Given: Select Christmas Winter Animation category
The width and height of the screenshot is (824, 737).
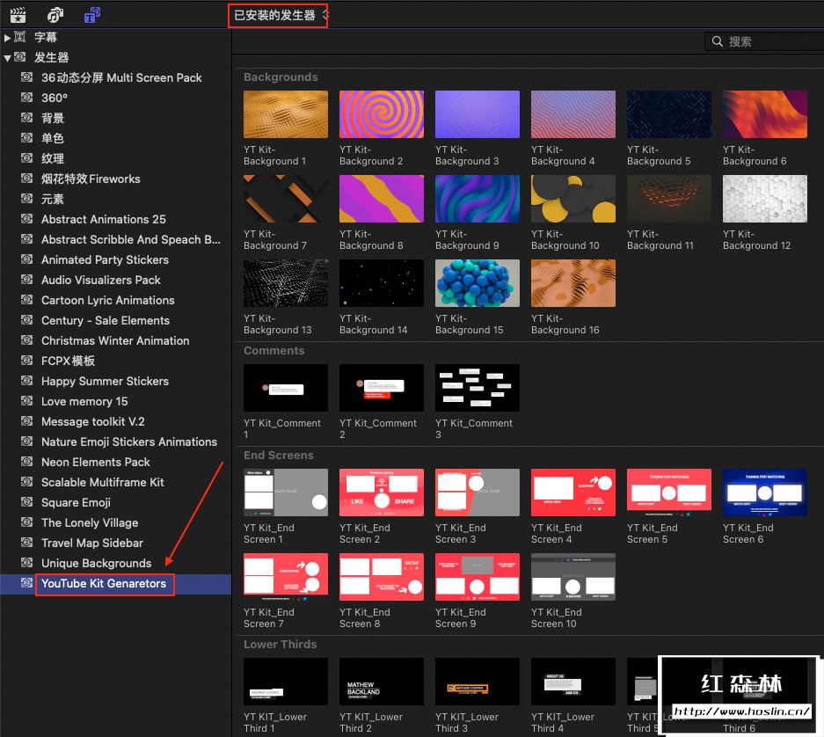Looking at the screenshot, I should coord(115,341).
